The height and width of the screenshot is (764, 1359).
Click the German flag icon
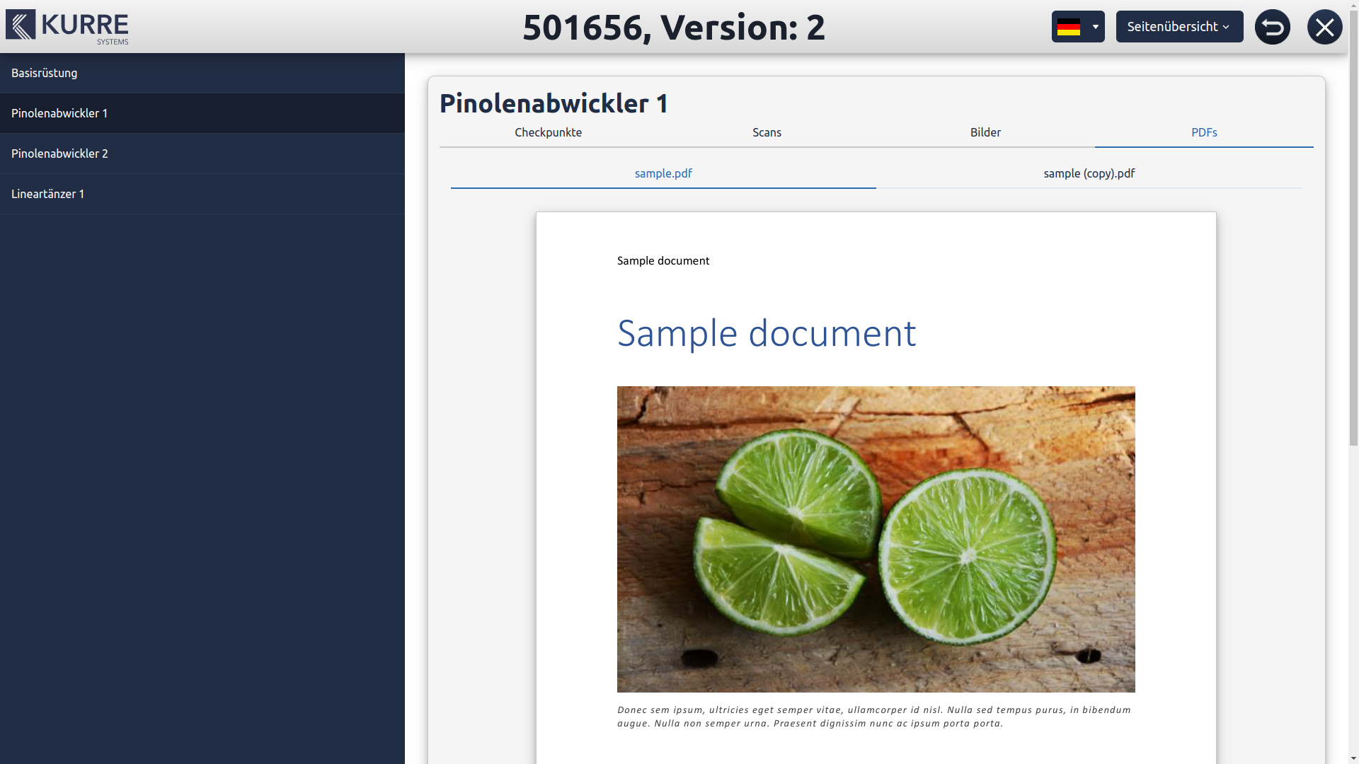1068,27
